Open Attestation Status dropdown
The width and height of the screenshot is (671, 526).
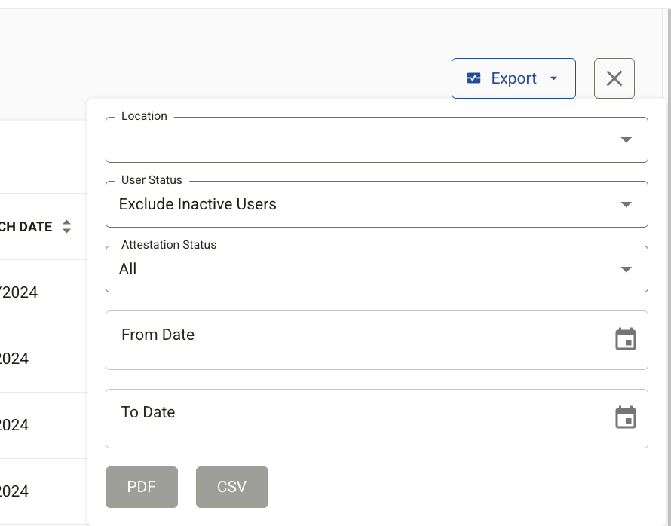tap(376, 269)
